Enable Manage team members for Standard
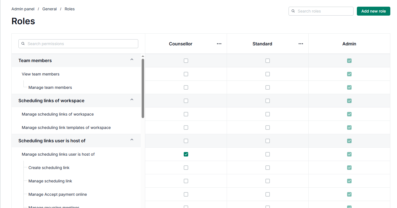The width and height of the screenshot is (397, 208). coord(268,87)
